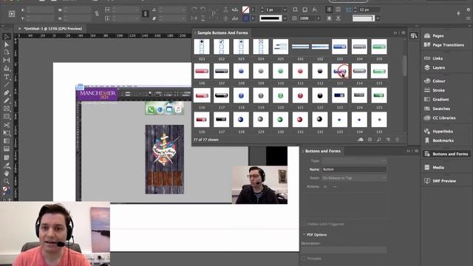Screen dimensions: 473x266
Task: Open the stroke weight 1 pt dropdown
Action: click(285, 10)
